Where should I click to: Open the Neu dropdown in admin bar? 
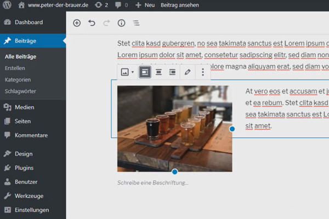tap(145, 5)
